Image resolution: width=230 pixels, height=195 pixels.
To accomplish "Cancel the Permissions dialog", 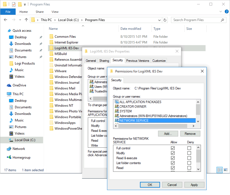I will [172, 185].
